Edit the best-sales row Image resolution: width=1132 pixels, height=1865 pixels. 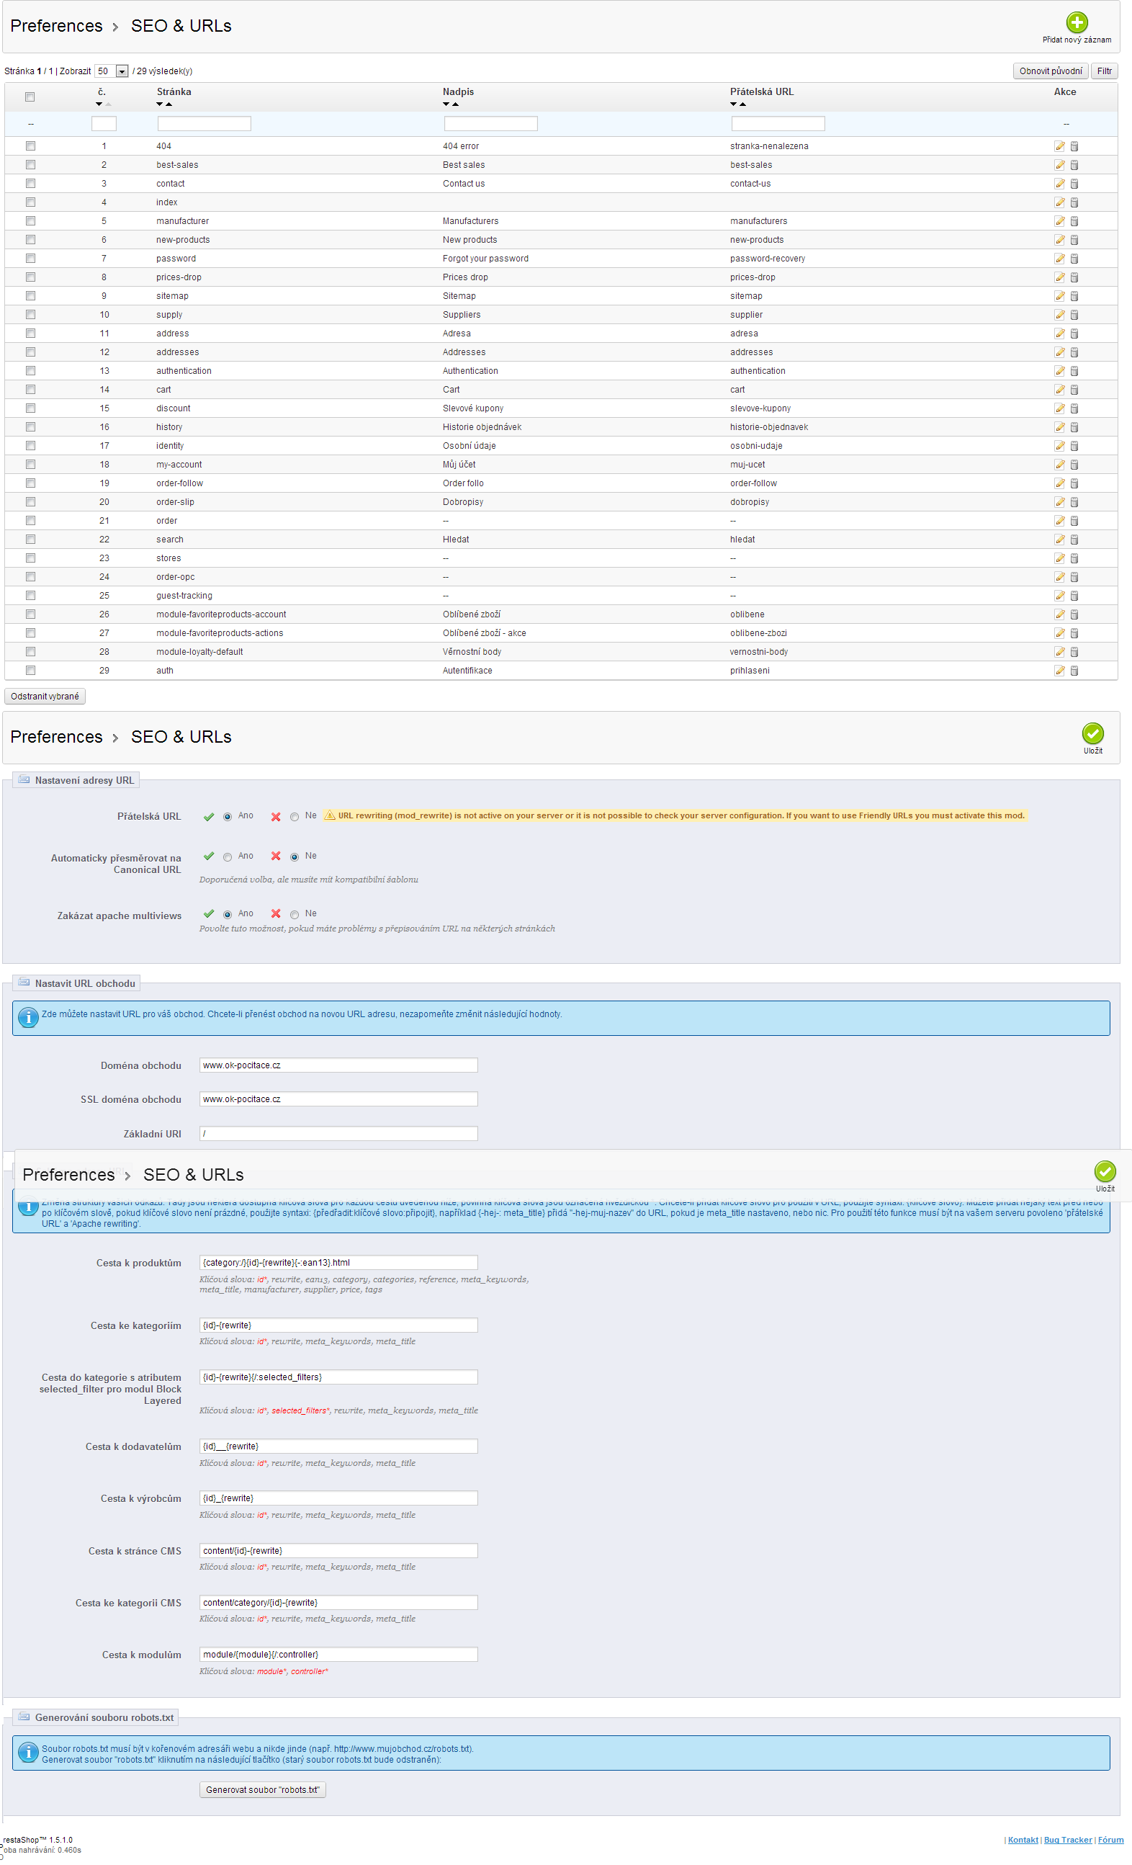(1059, 165)
